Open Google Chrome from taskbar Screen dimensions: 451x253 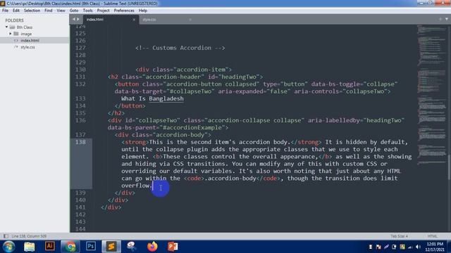pyautogui.click(x=70, y=247)
